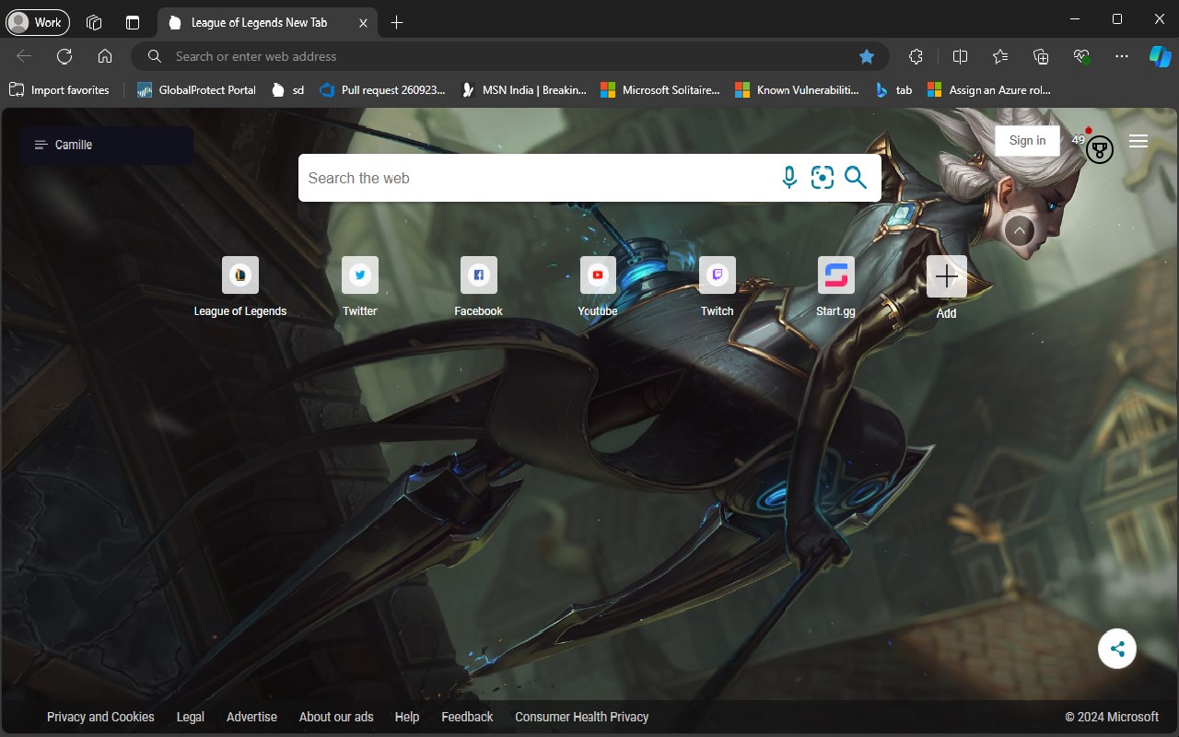
Task: Open the Bing tab bookmark
Action: click(893, 90)
